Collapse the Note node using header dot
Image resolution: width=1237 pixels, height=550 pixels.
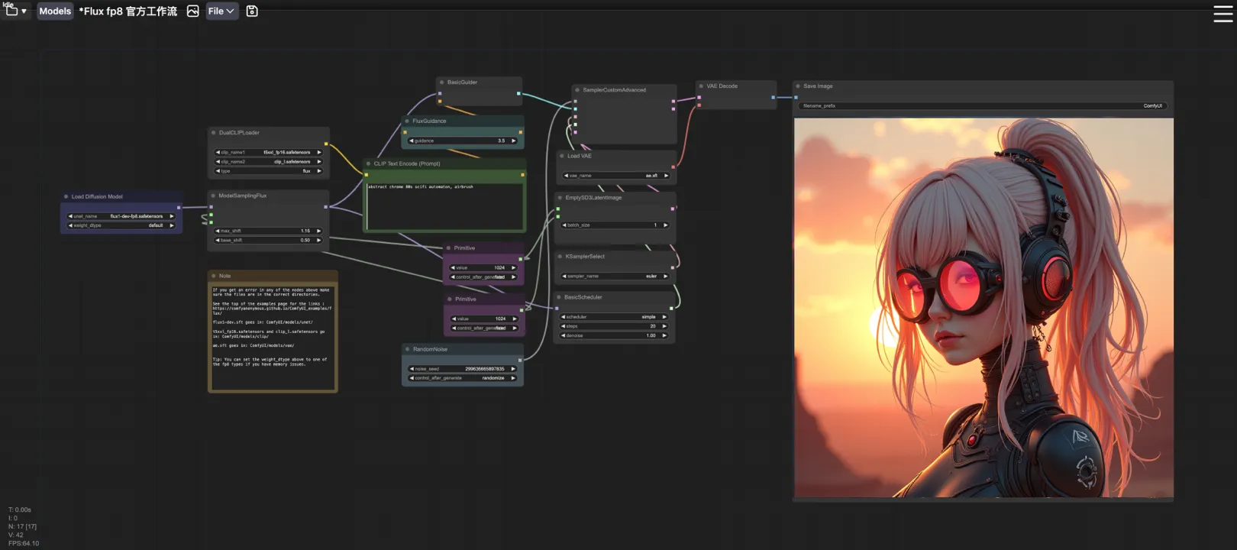point(214,276)
